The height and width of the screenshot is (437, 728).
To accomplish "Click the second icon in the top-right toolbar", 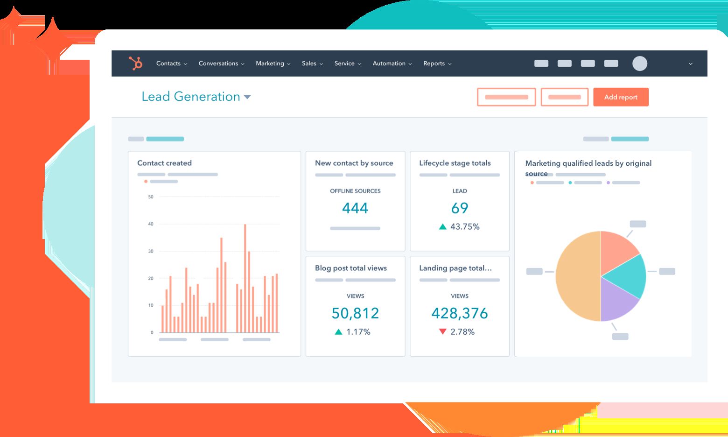I will (x=565, y=63).
